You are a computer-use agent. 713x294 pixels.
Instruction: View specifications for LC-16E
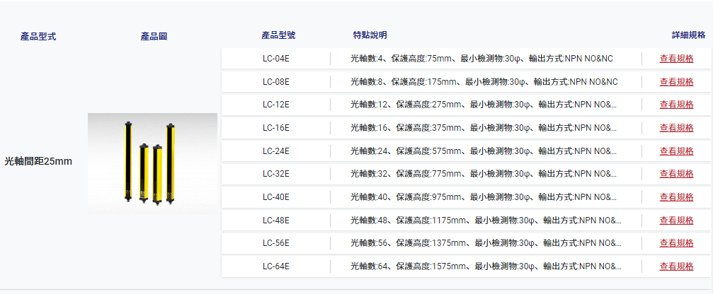[676, 128]
